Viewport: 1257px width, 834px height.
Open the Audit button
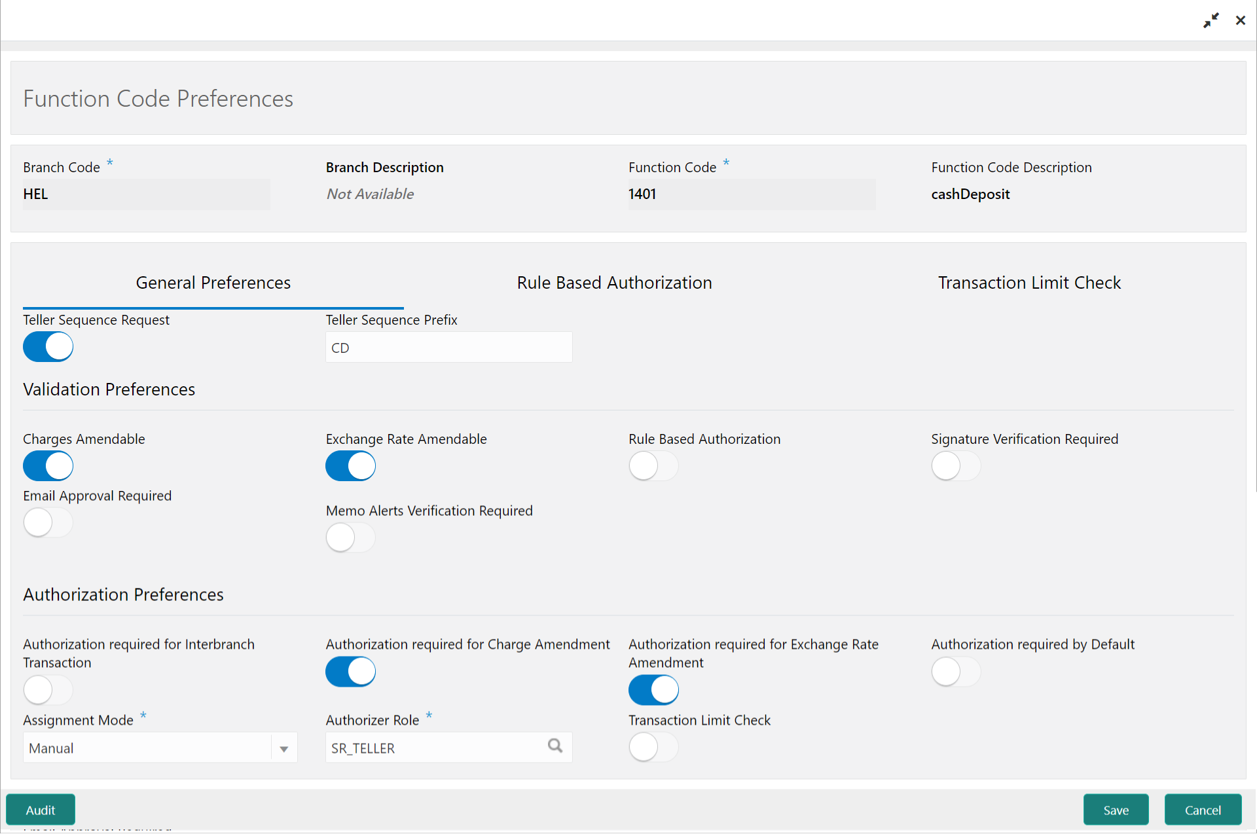click(x=41, y=810)
